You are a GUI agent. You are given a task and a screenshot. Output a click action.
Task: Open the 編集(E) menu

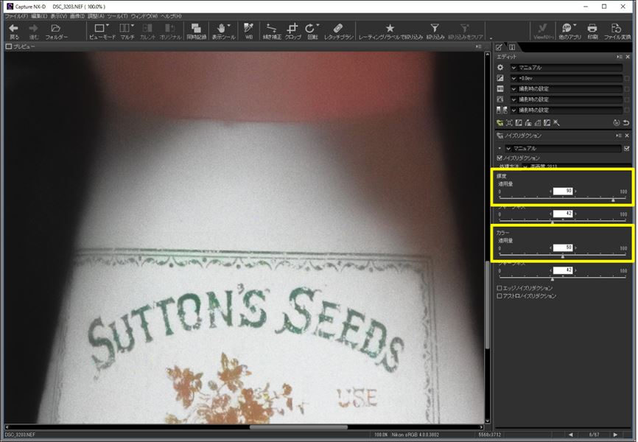click(40, 16)
